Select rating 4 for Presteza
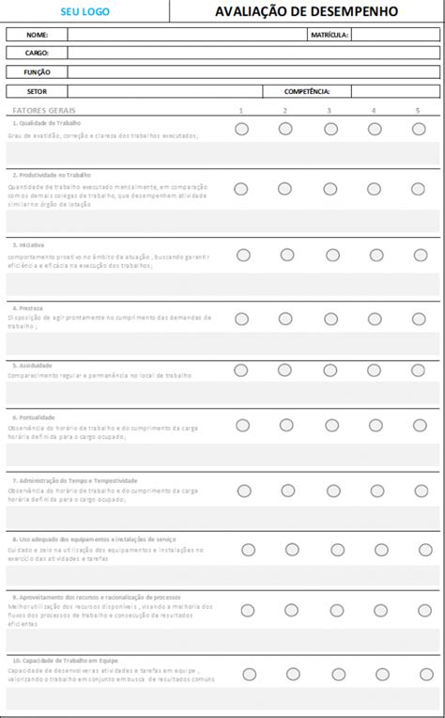This screenshot has height=718, width=445. point(375,319)
